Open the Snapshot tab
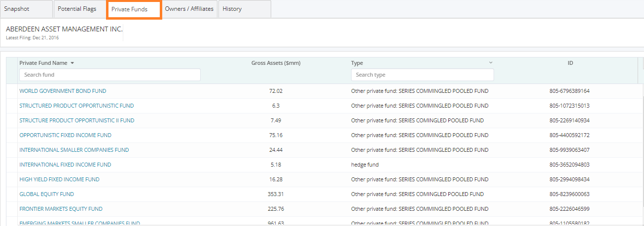The height and width of the screenshot is (226, 644). pos(26,9)
